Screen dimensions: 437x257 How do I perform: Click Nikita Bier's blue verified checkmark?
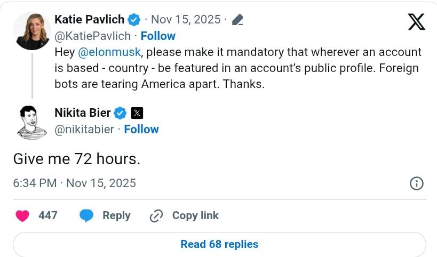(121, 113)
